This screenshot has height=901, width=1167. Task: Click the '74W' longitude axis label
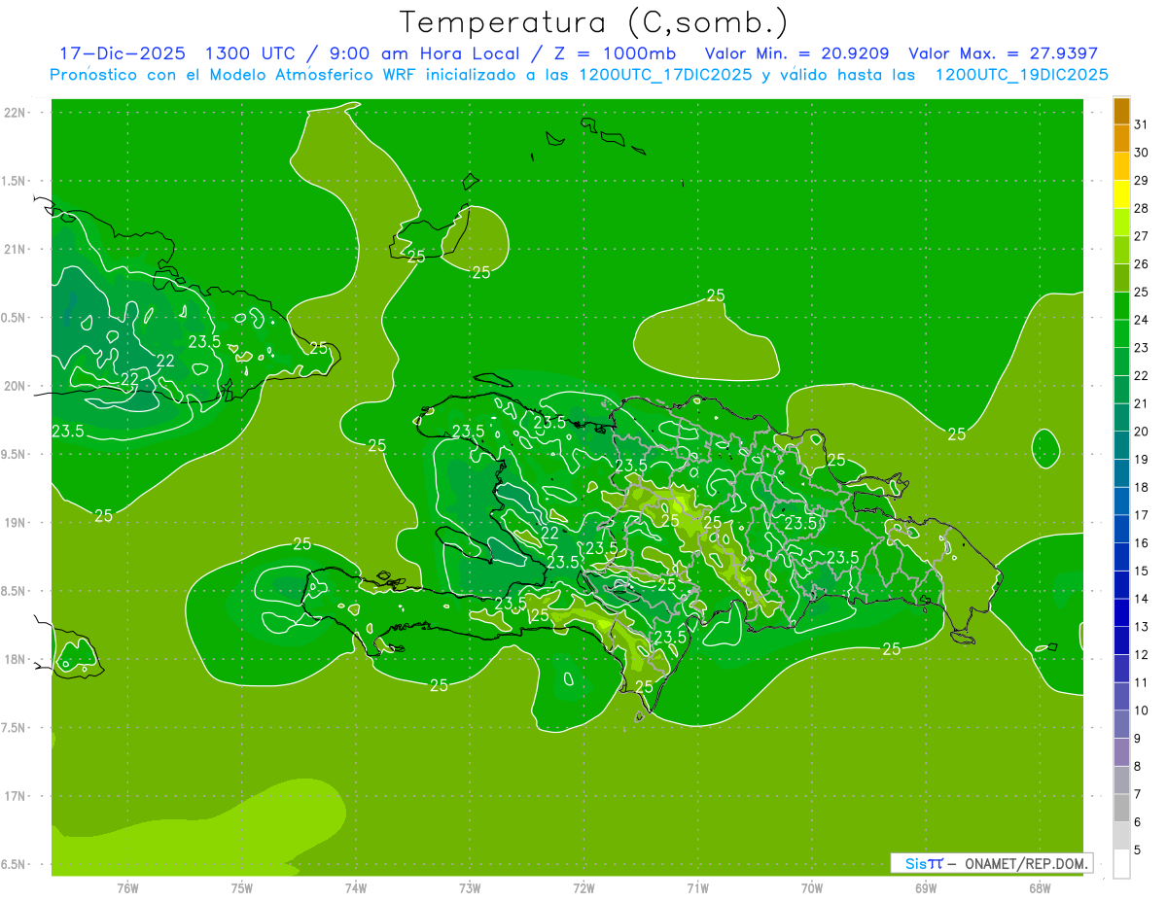(356, 887)
